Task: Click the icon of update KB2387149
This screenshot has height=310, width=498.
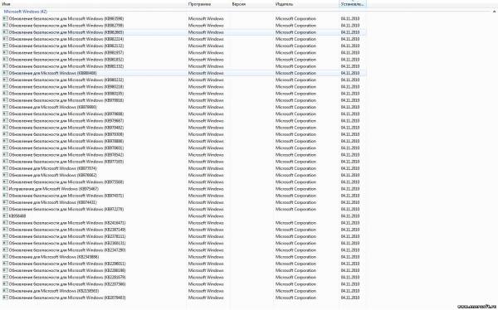Action: click(5, 230)
